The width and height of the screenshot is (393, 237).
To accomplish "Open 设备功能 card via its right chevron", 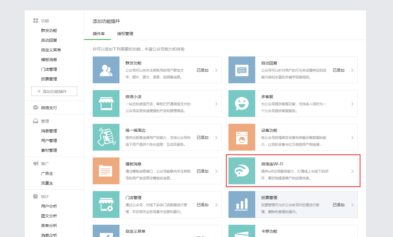I will click(353, 137).
